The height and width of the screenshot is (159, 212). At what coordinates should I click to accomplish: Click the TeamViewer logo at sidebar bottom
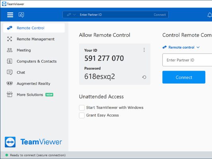pyautogui.click(x=33, y=142)
